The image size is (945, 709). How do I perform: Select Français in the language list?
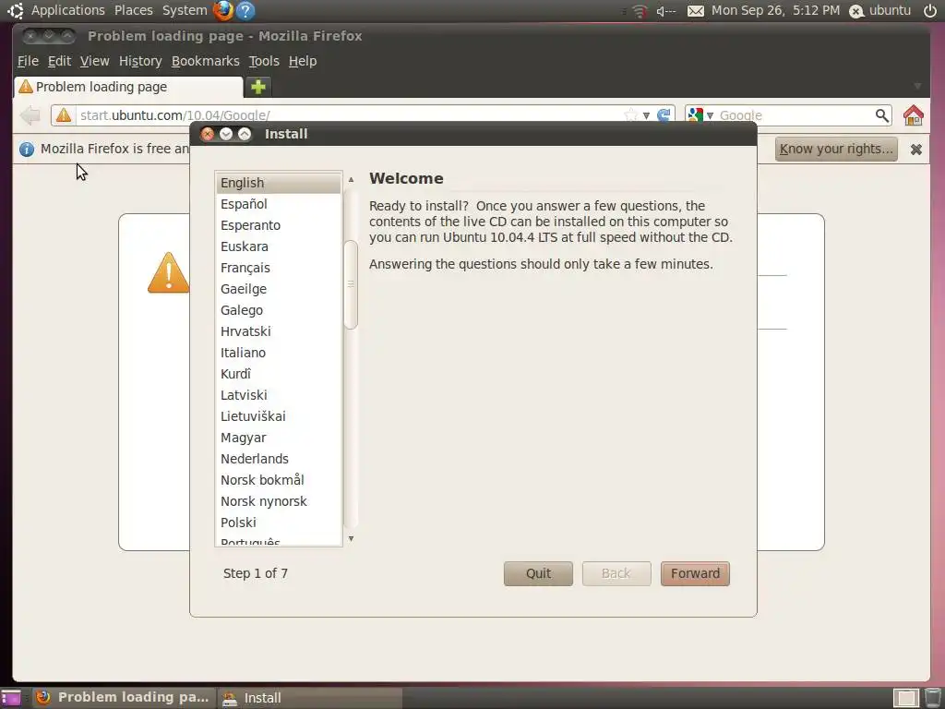click(x=279, y=268)
